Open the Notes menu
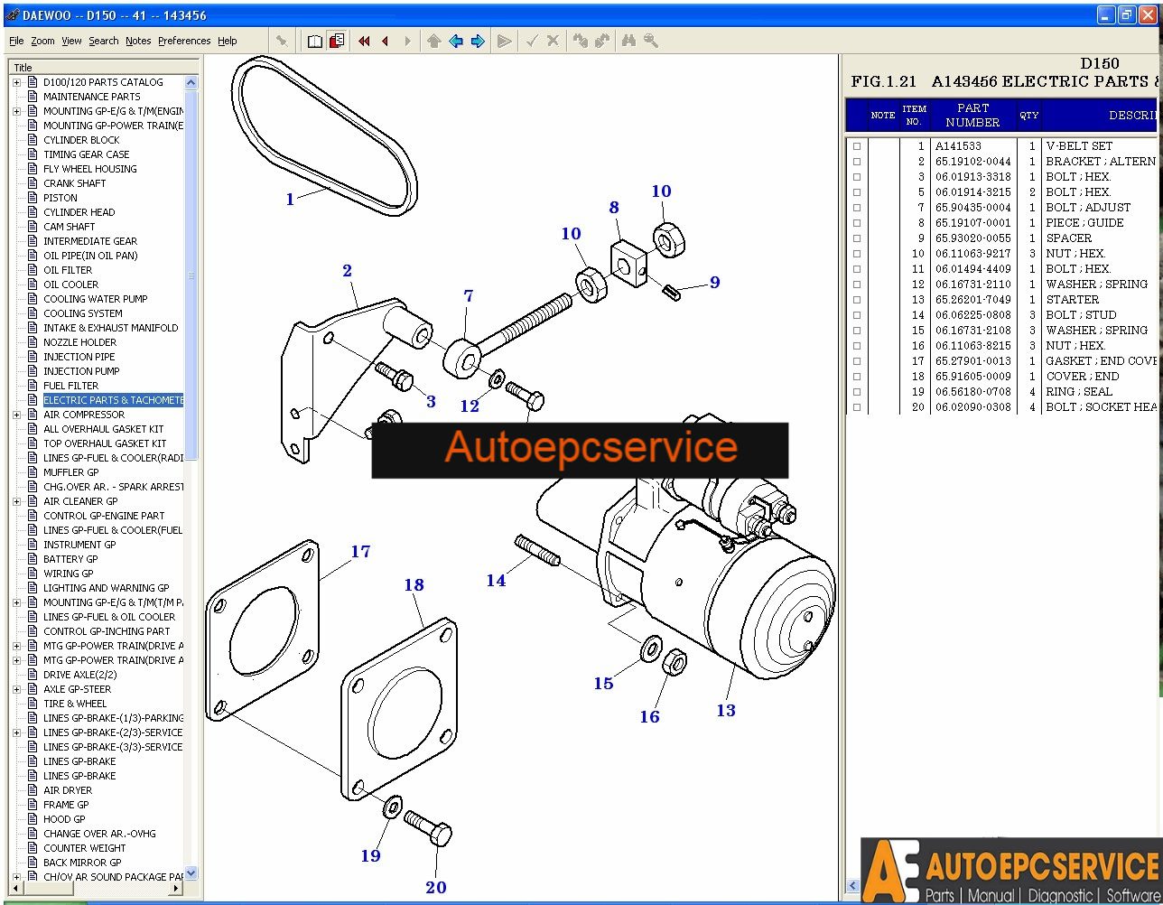 pyautogui.click(x=138, y=41)
